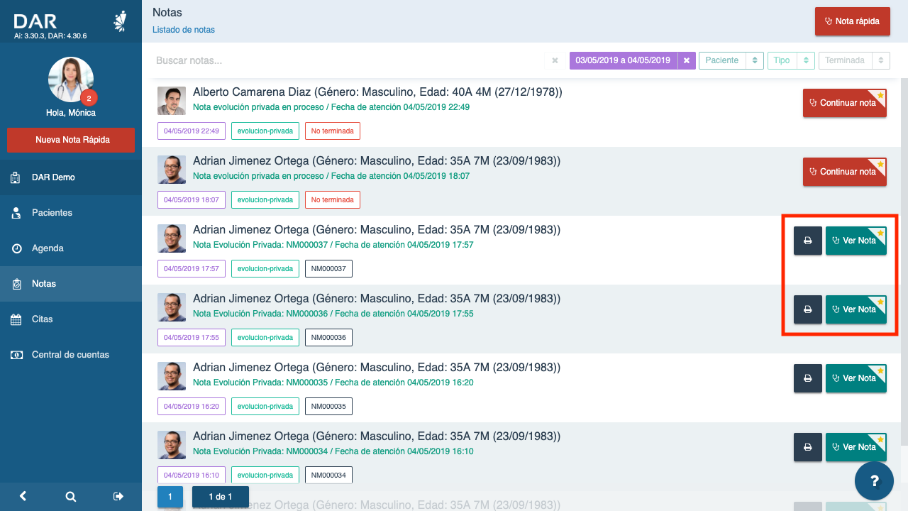Open the red notification badge showing 2

[89, 98]
